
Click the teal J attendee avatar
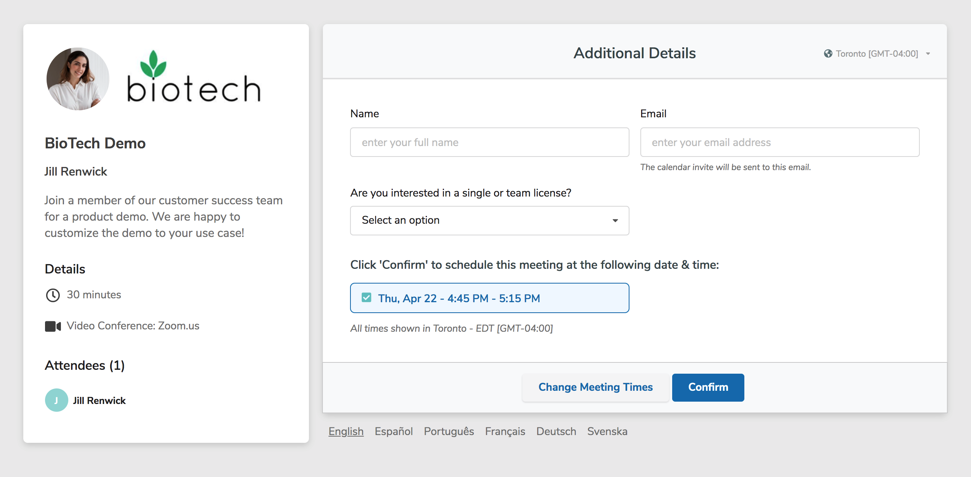tap(57, 400)
